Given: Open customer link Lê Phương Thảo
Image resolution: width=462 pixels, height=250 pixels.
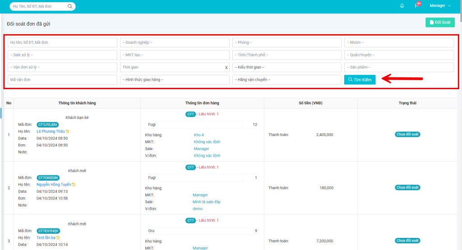Looking at the screenshot, I should coord(50,132).
